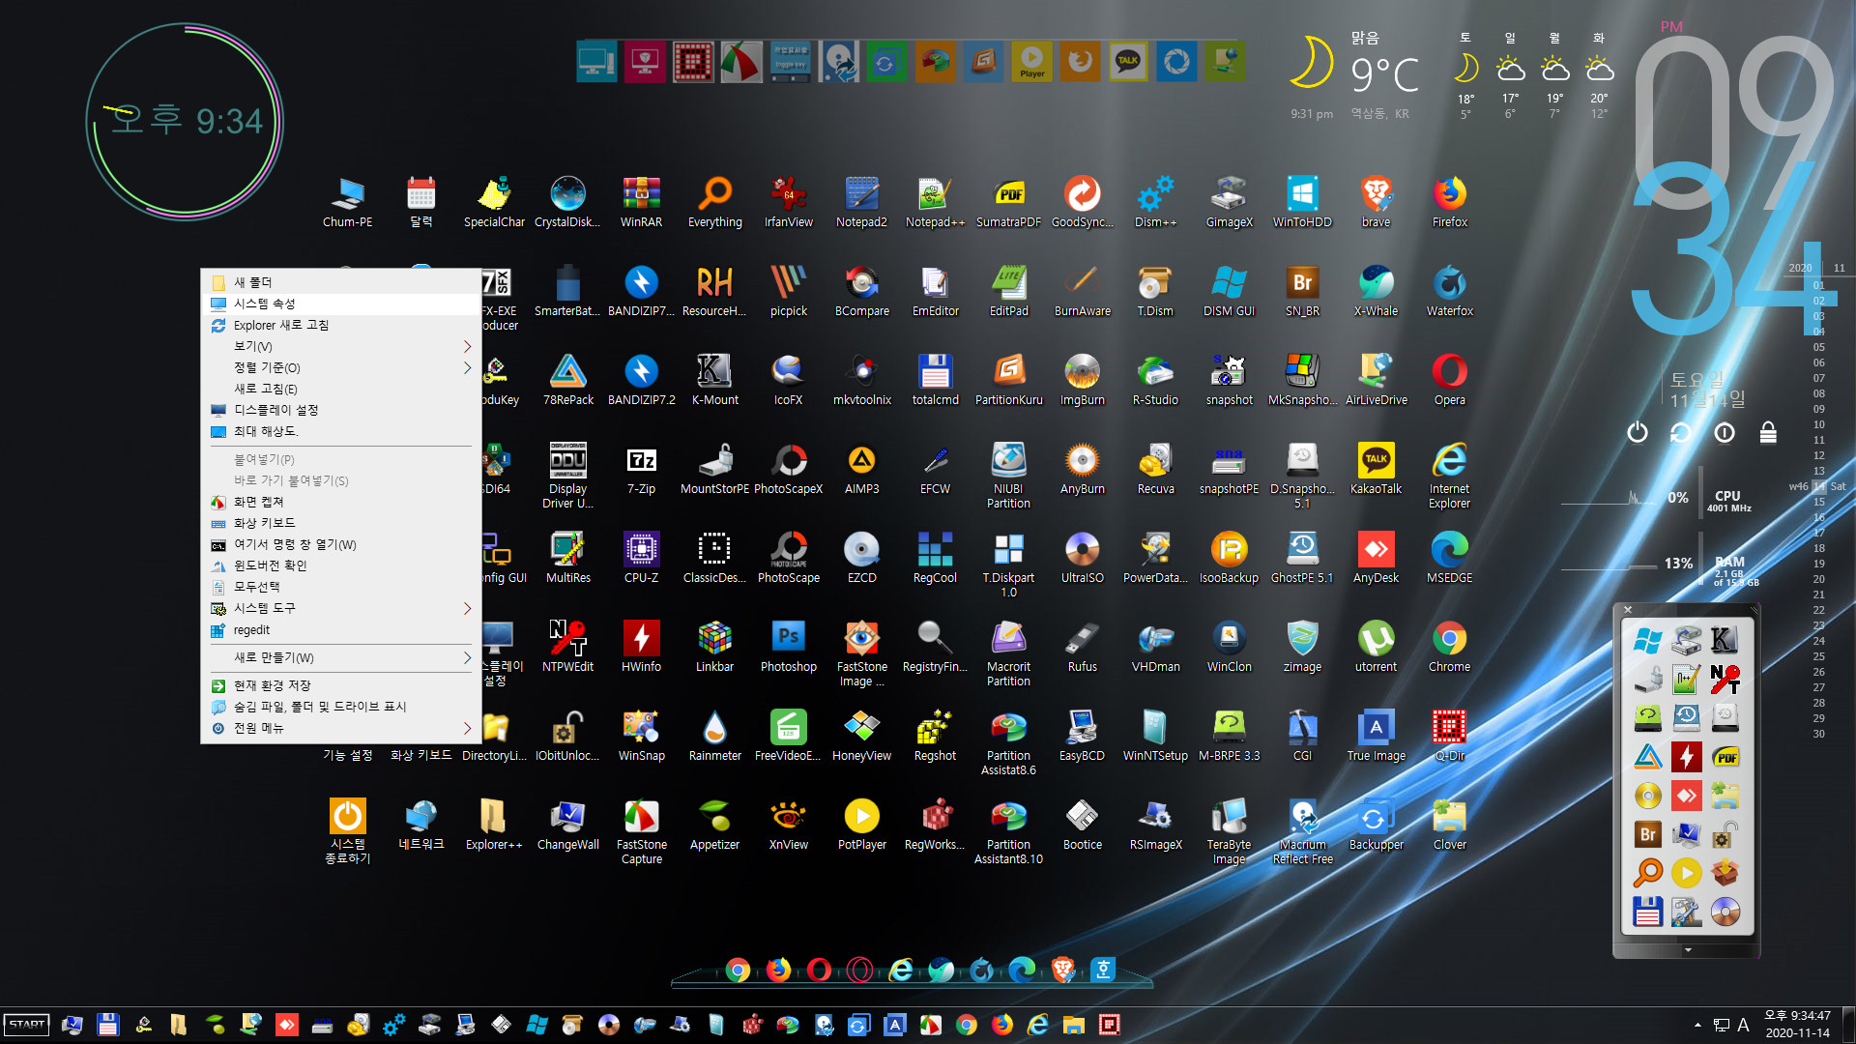Expand the 시스템 도구 submenu
The height and width of the screenshot is (1044, 1856).
tap(340, 608)
